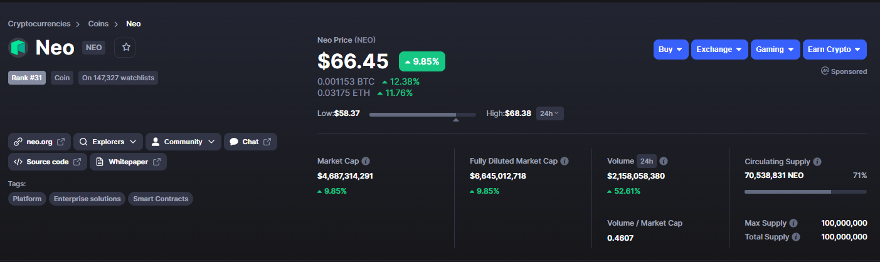Click the Volume 24h info icon
This screenshot has height=262, width=880.
664,161
